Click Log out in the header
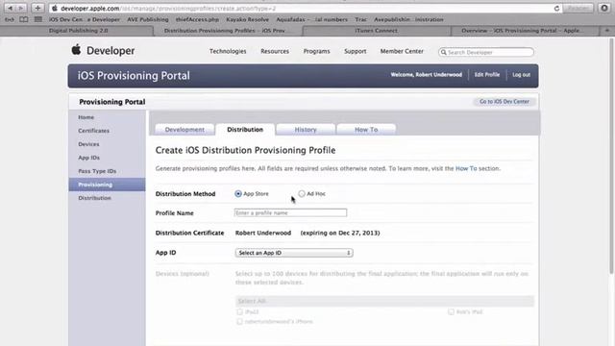Screen dimensions: 615x346 (x=521, y=75)
